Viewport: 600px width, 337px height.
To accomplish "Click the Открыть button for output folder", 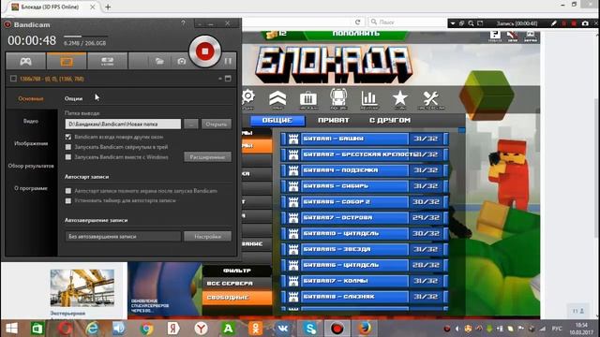I will pyautogui.click(x=217, y=125).
